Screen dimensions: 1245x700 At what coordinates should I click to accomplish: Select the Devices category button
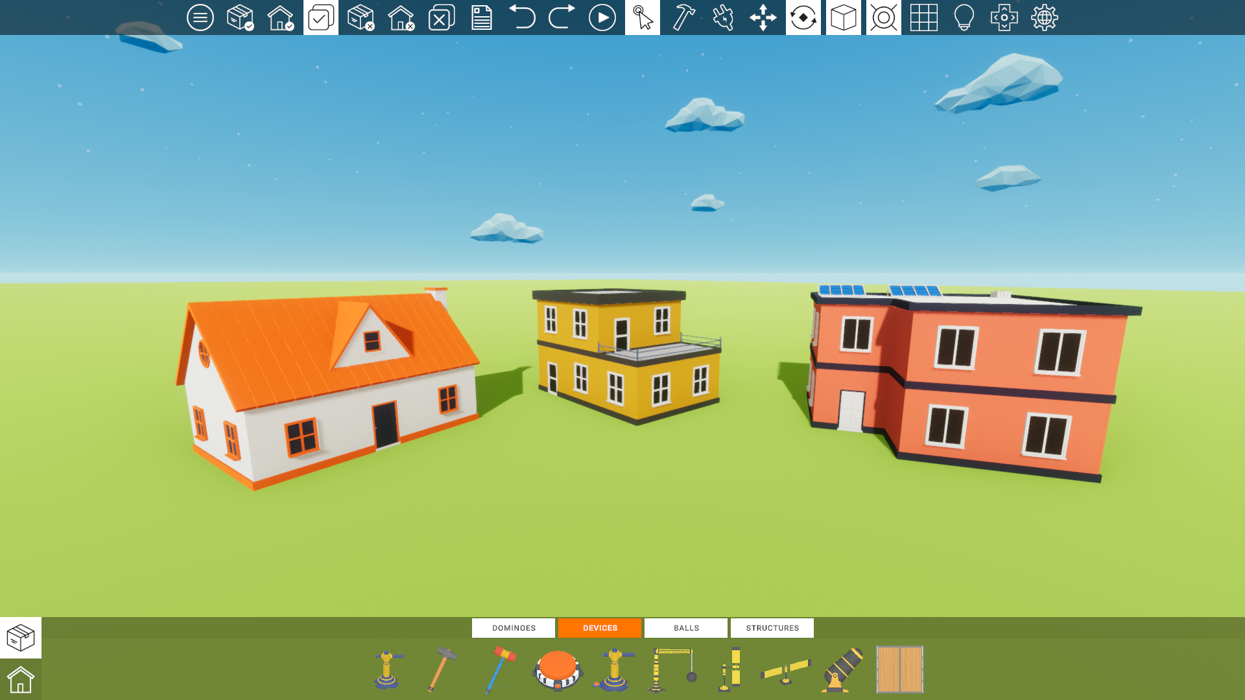click(600, 627)
